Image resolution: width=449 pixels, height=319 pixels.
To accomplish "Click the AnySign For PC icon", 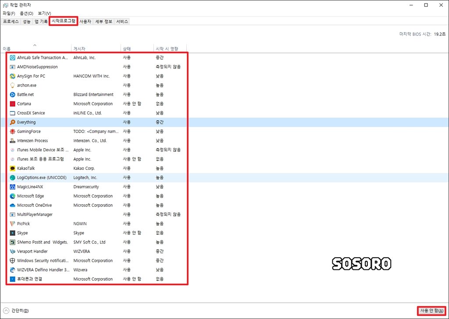I will click(12, 76).
